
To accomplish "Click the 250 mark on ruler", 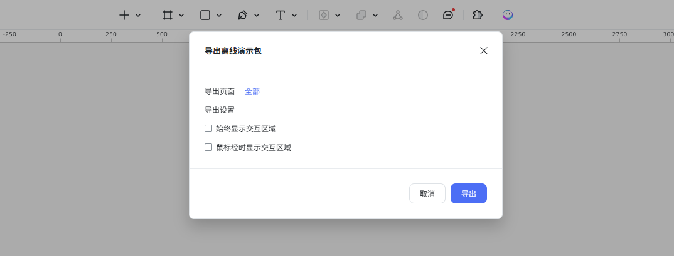I will 111,34.
